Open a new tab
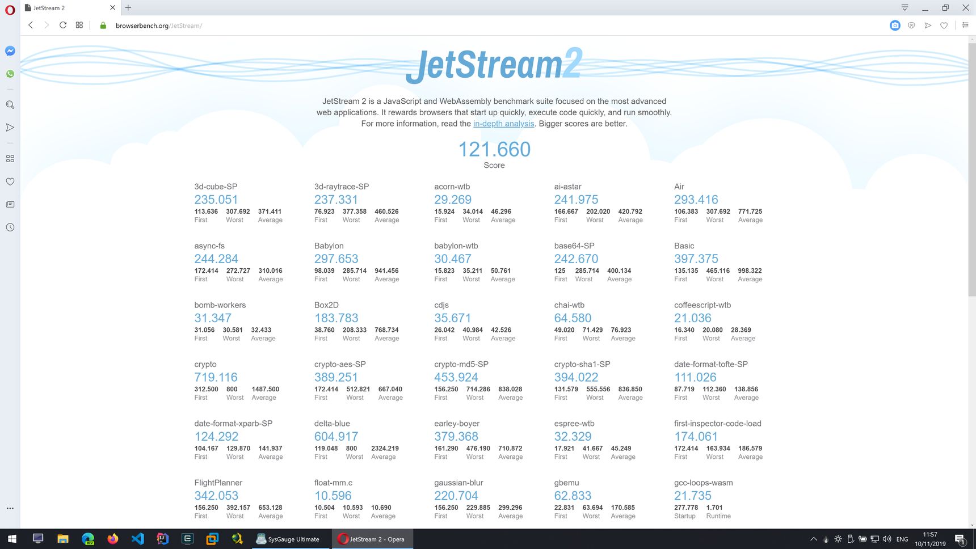This screenshot has width=976, height=549. [128, 7]
